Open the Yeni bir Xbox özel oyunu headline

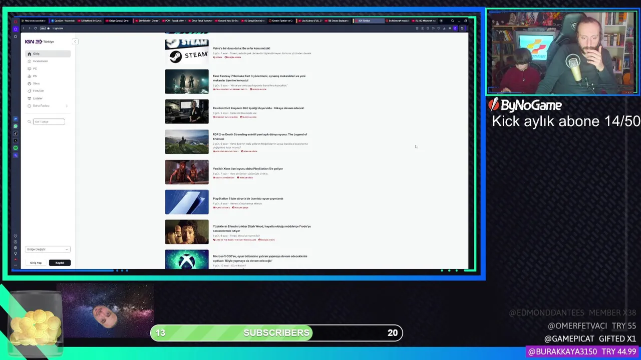tap(248, 168)
